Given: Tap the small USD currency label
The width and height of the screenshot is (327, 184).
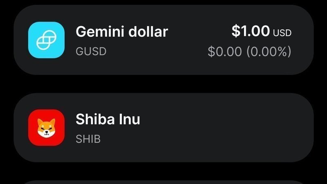Looking at the screenshot, I should [282, 33].
